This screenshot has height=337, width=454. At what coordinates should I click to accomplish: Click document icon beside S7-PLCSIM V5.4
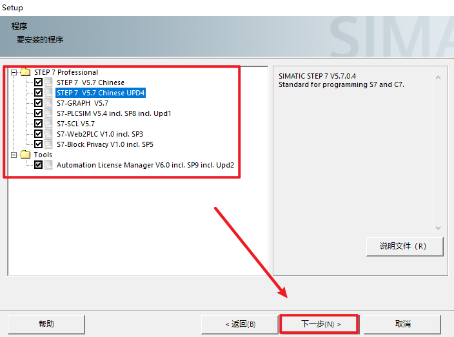[48, 113]
